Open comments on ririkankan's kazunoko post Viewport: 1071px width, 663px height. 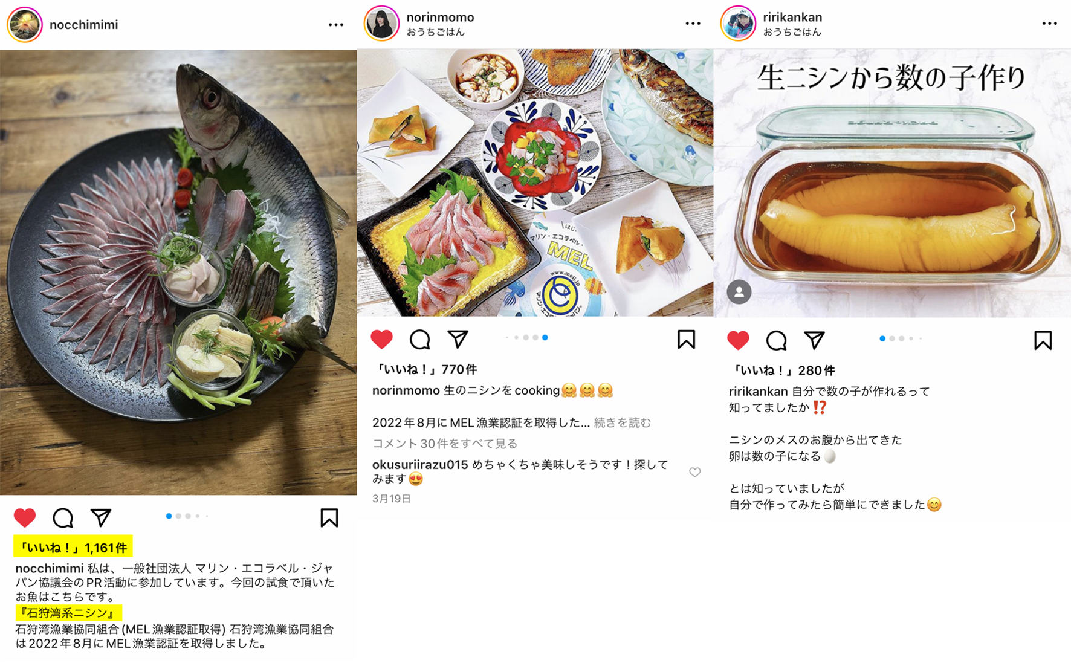point(776,341)
